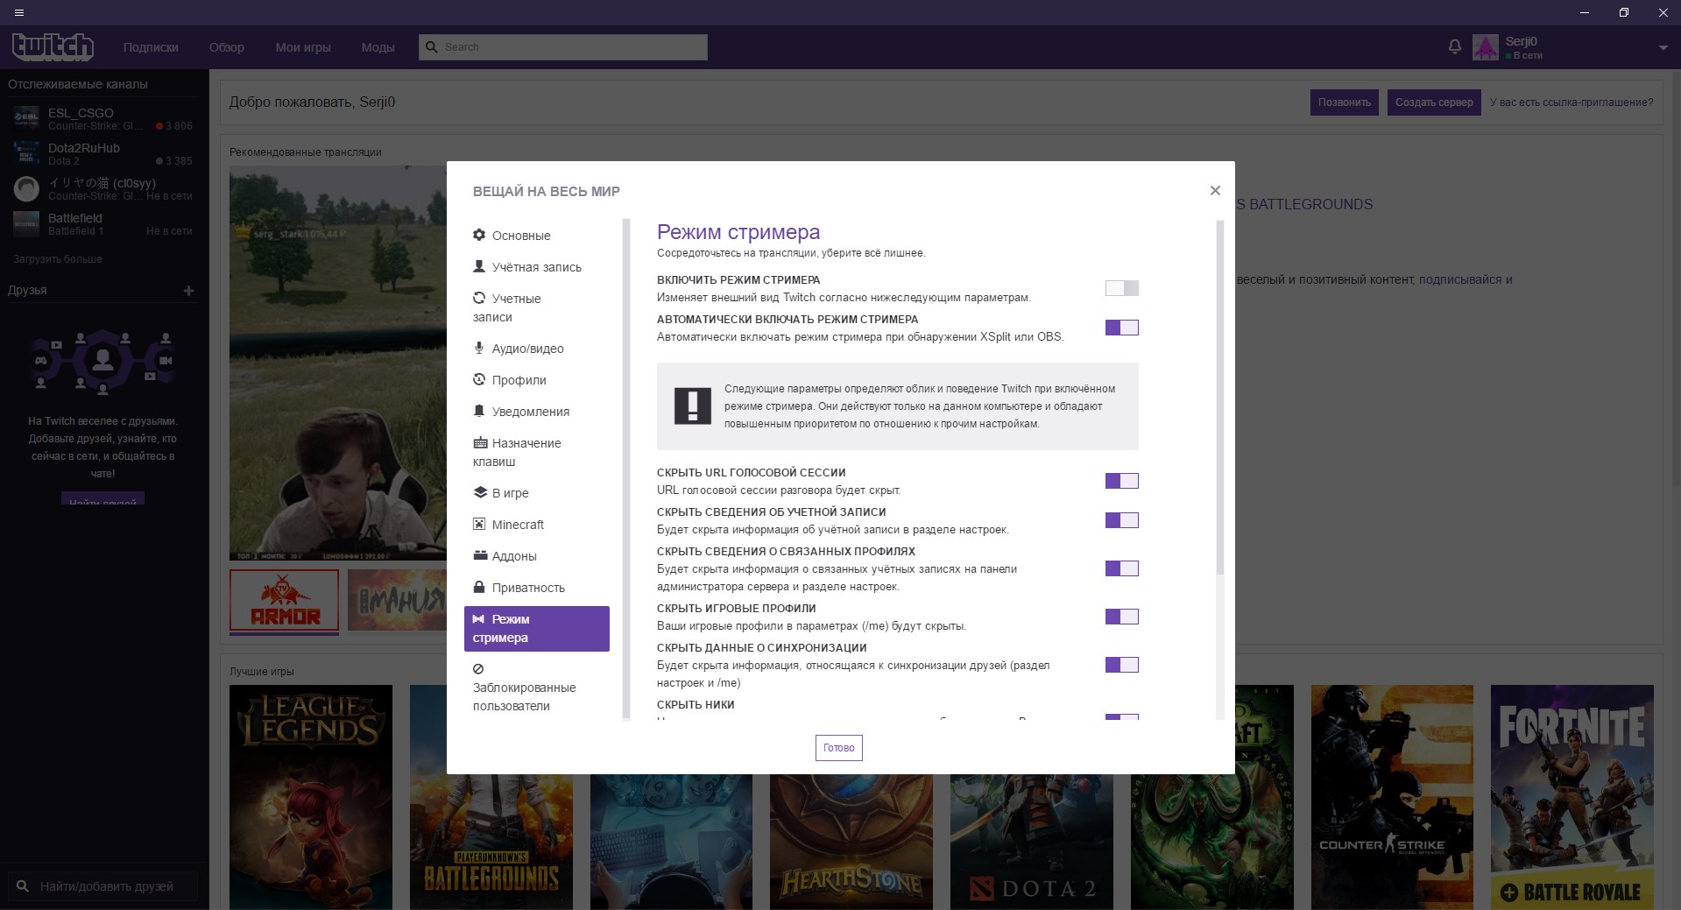Click the top Search input field
This screenshot has height=910, width=1681.
coord(563,47)
